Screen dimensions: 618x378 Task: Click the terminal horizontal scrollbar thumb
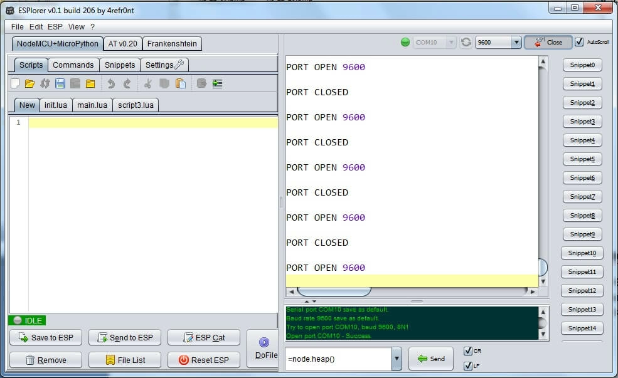click(333, 291)
